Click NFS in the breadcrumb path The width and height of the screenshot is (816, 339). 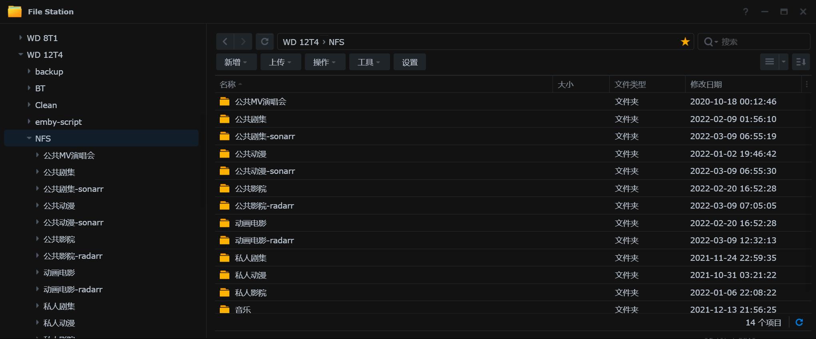pyautogui.click(x=336, y=42)
